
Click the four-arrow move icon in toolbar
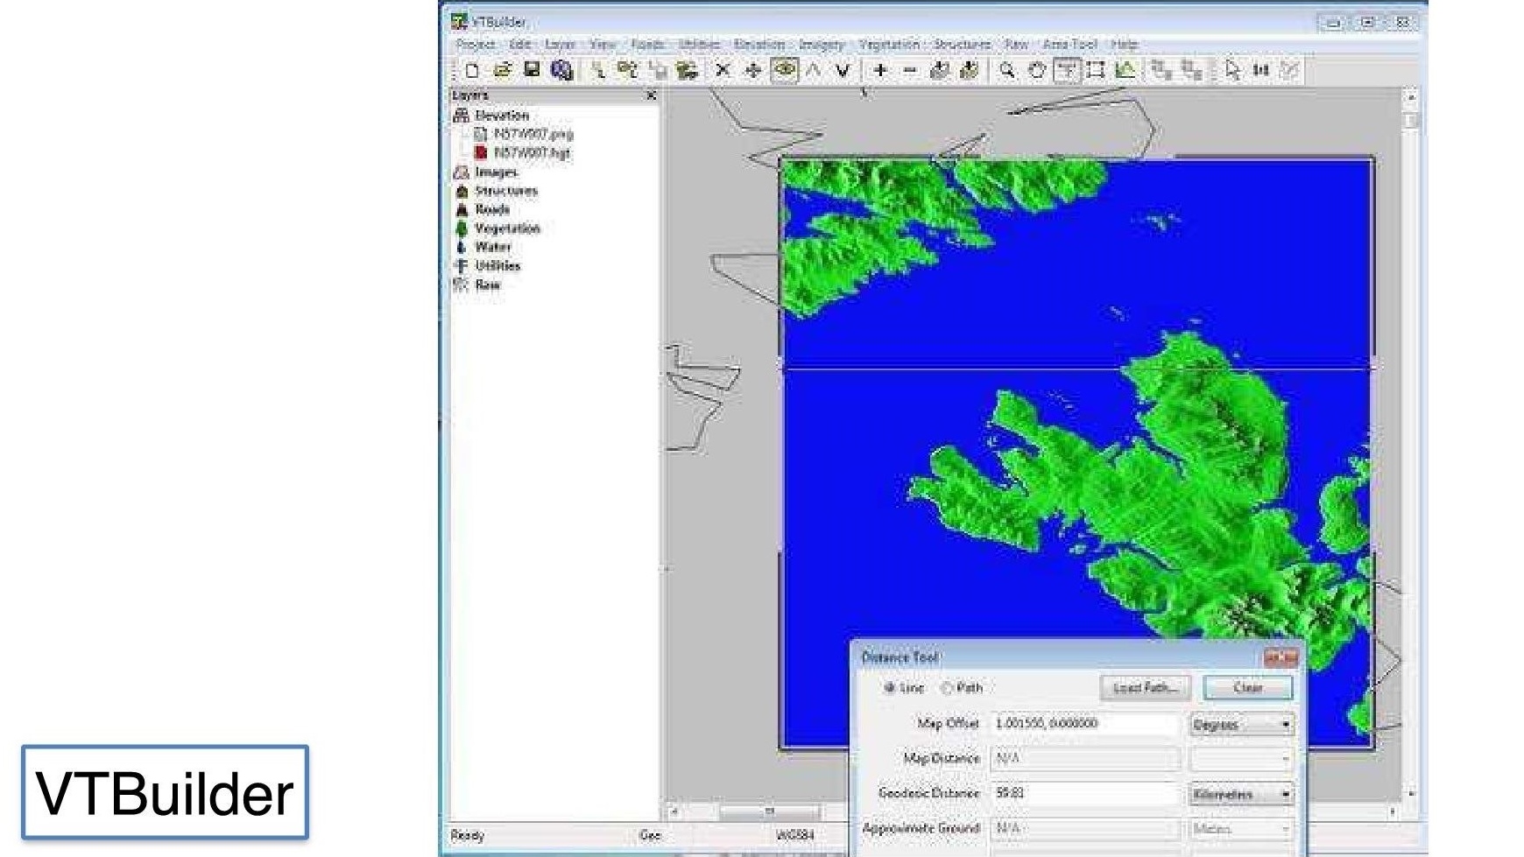[753, 70]
